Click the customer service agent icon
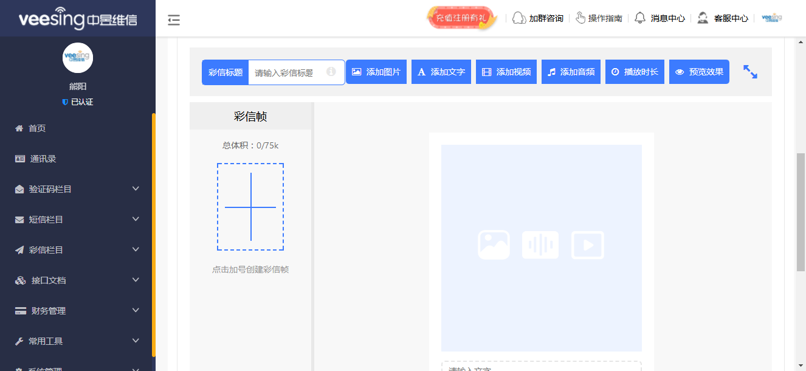The width and height of the screenshot is (806, 371). pyautogui.click(x=703, y=18)
